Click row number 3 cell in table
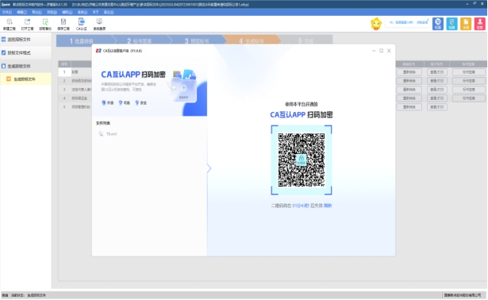488x300 pixels. [x=64, y=90]
